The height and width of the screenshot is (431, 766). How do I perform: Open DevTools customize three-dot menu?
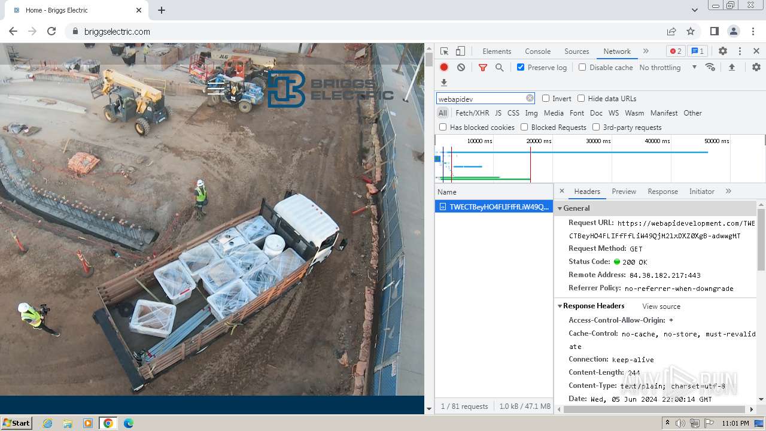click(740, 51)
